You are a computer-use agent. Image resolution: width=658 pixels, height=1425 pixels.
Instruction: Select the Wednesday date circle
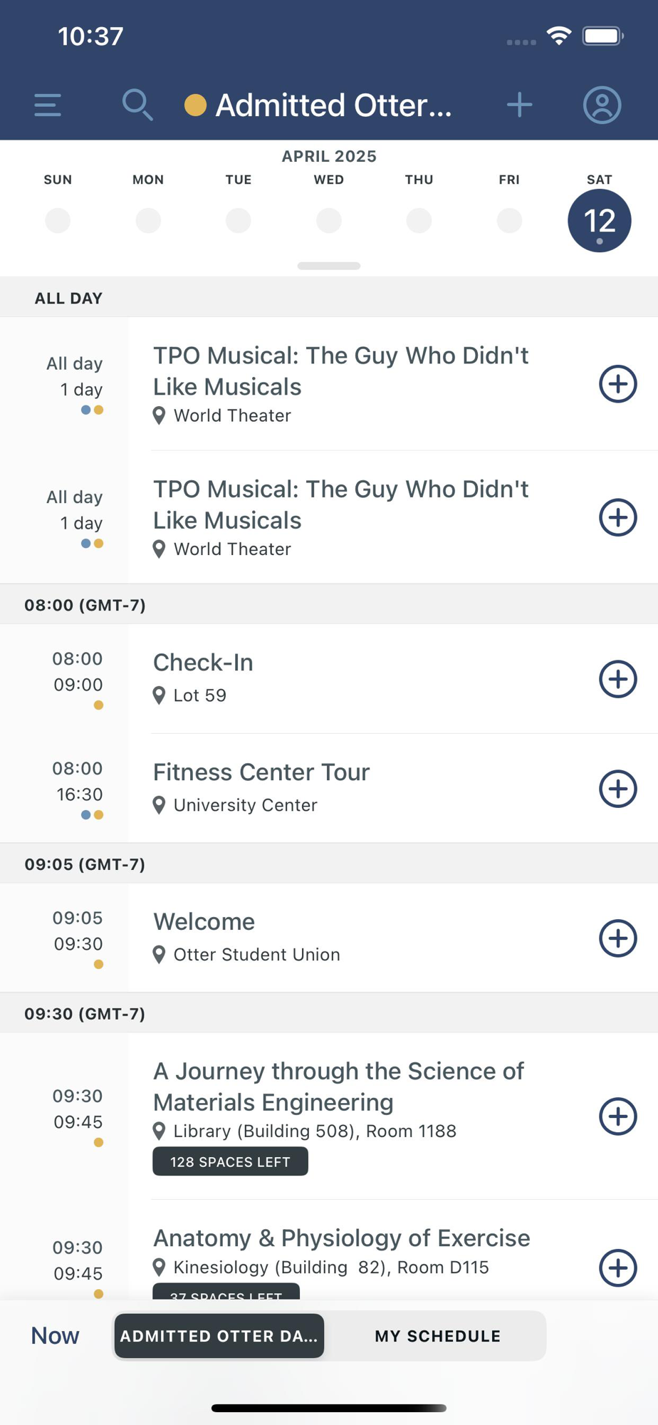coord(329,220)
